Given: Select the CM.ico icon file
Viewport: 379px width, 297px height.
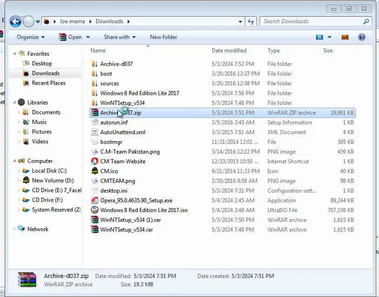Looking at the screenshot, I should [x=94, y=171].
